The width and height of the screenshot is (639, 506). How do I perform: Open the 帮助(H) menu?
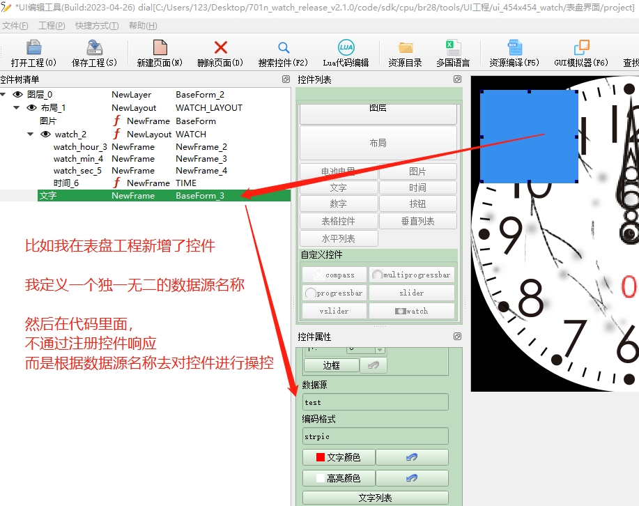[x=143, y=26]
